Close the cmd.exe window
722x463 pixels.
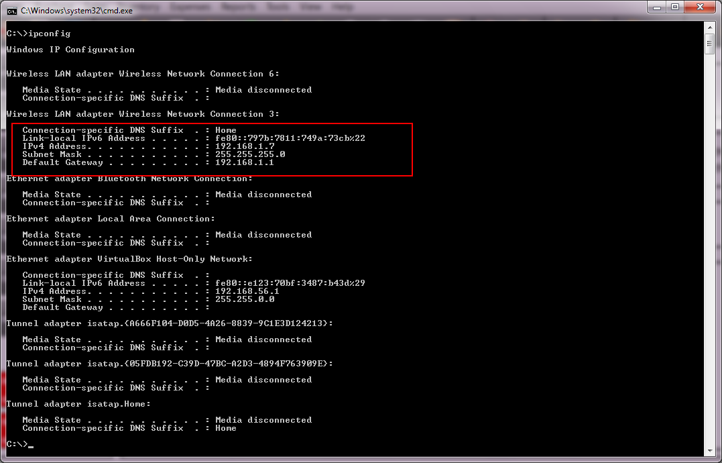[699, 7]
